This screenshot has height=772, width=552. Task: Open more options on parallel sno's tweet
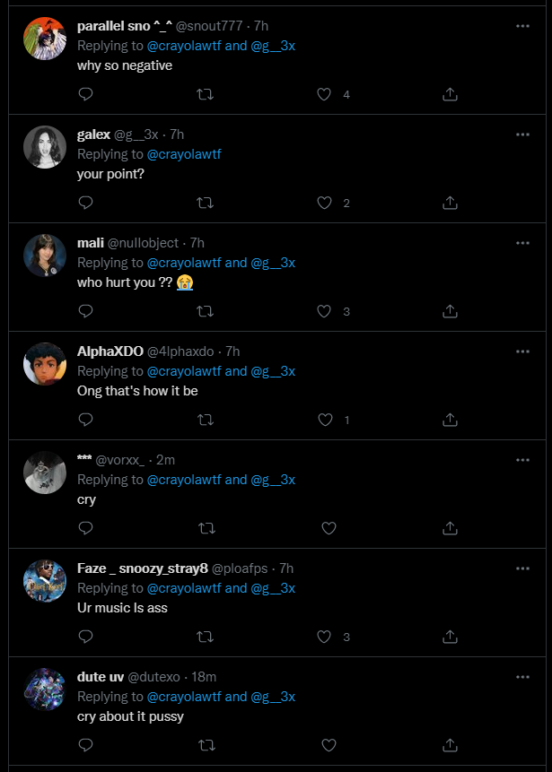tap(522, 26)
